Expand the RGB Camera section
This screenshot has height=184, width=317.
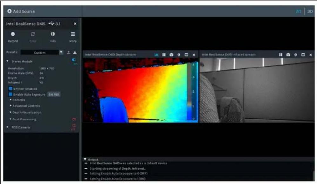click(8, 127)
